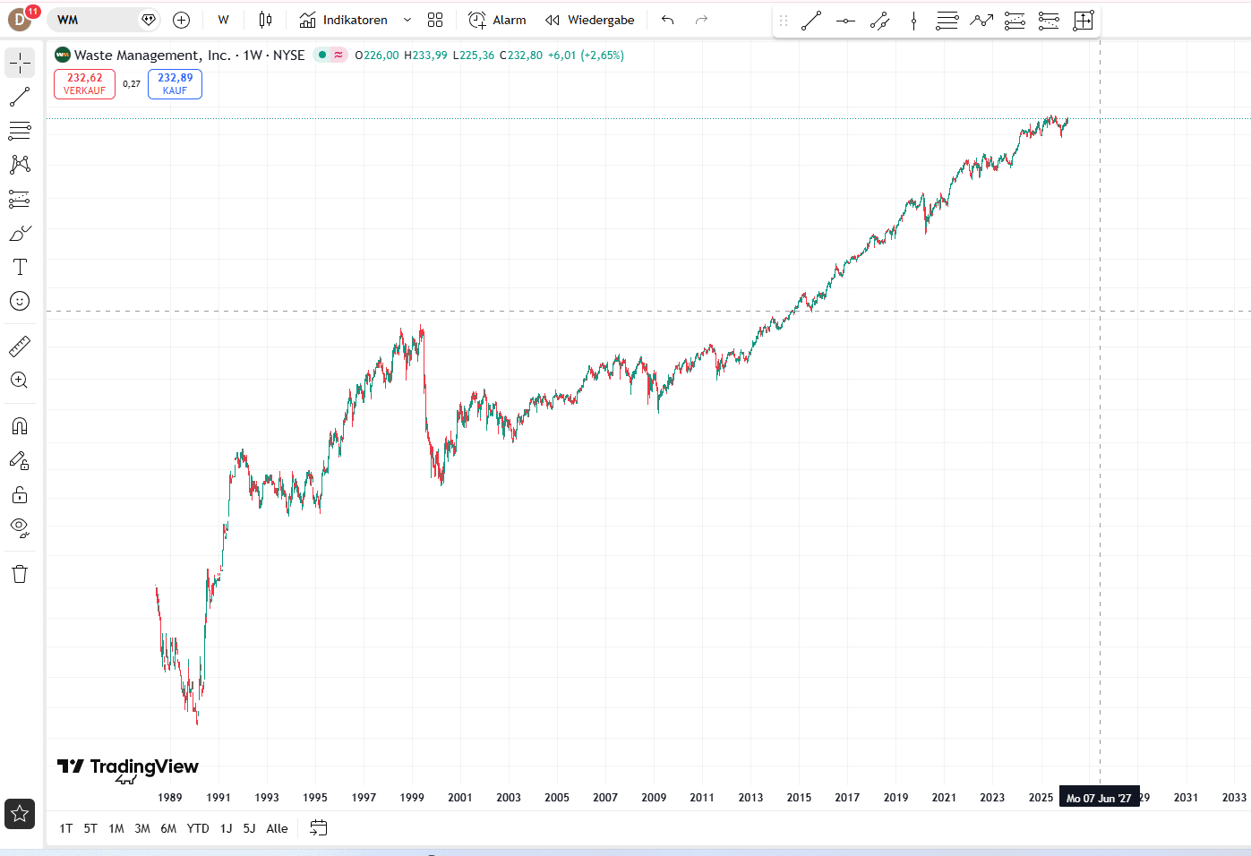
Task: Open the emoji icons tool
Action: pyautogui.click(x=20, y=301)
